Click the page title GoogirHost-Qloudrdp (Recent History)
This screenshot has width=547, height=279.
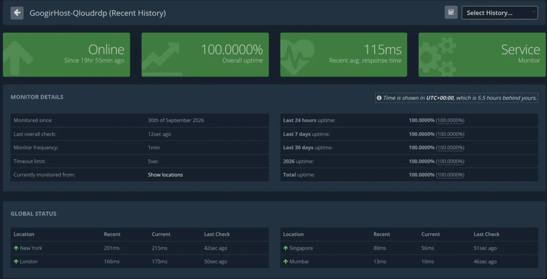point(98,13)
